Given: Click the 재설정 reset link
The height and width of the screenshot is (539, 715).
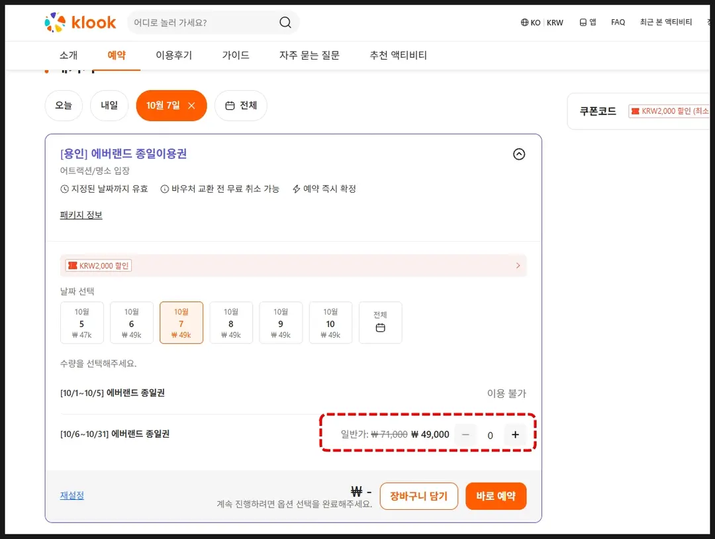Looking at the screenshot, I should tap(72, 495).
